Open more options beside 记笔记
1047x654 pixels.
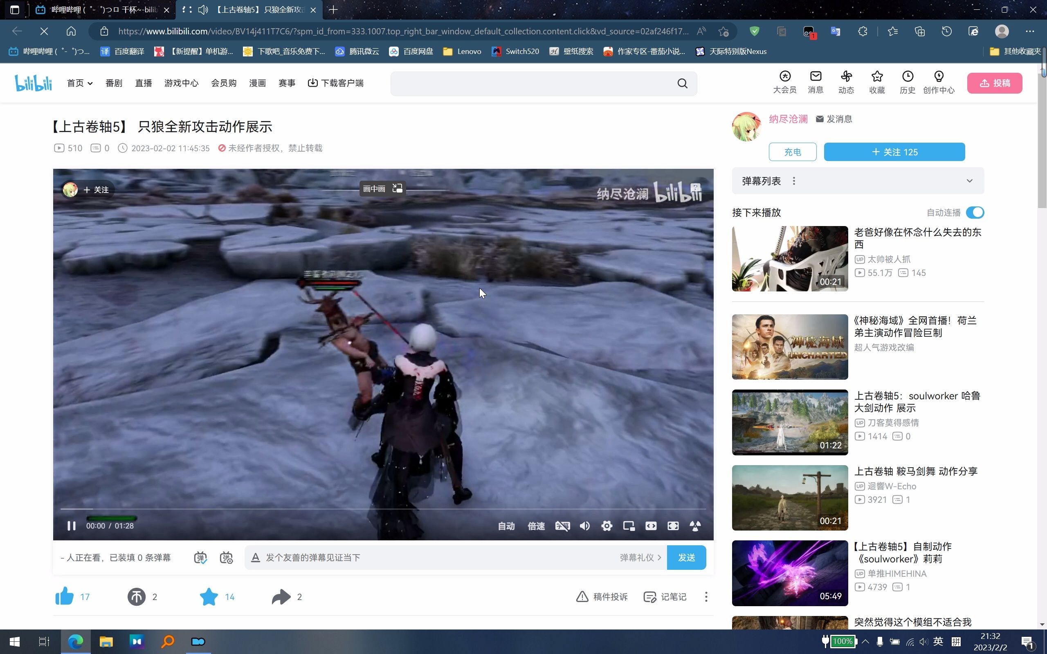(706, 596)
